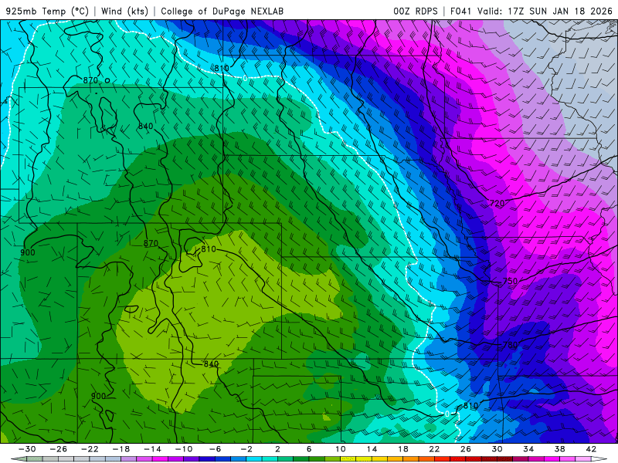This screenshot has height=463, width=618.
Task: Click the "17Z SUN JAN 18 2026" valid time
Action: [x=560, y=11]
